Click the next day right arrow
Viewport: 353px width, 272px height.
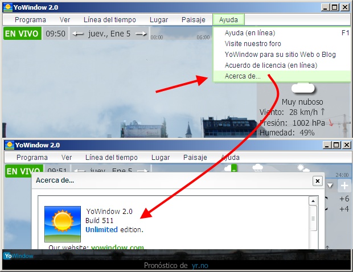[141, 34]
